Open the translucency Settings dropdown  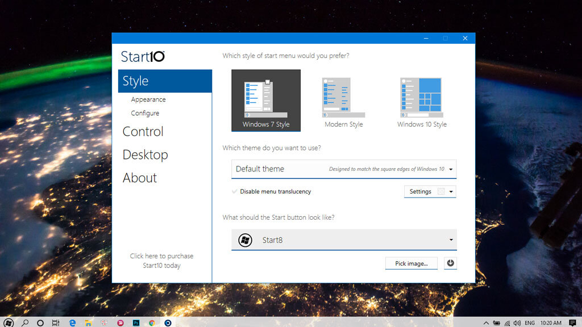point(430,192)
